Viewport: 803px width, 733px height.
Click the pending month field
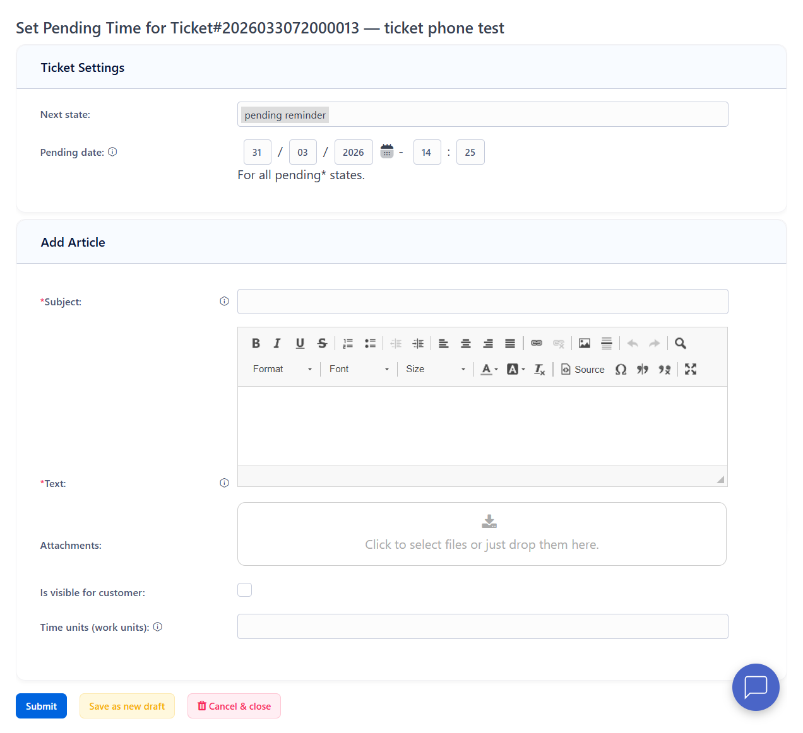[x=303, y=152]
